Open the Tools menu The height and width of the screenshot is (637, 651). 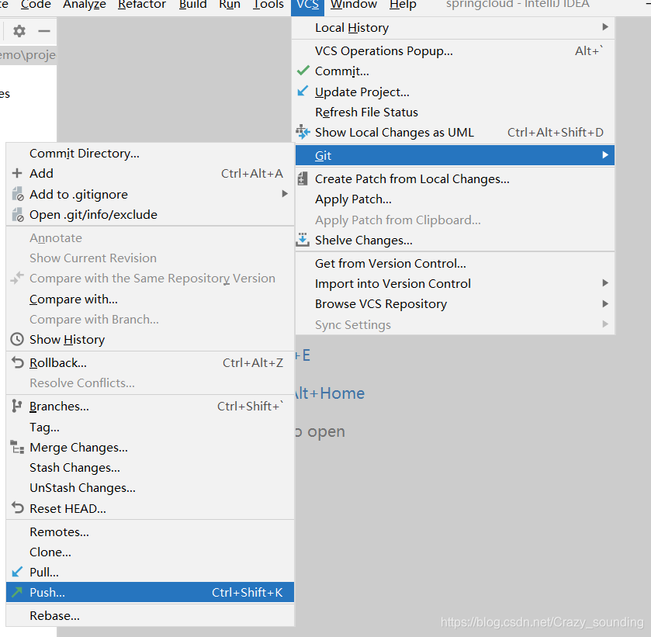point(268,5)
